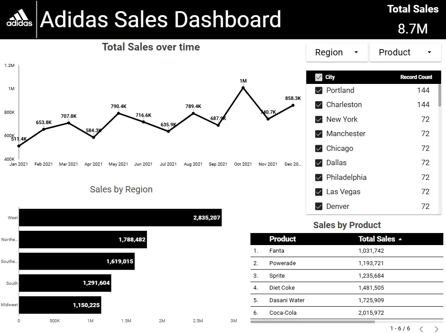Uncheck Las Vegas in the city list
446x333 pixels.
click(319, 191)
